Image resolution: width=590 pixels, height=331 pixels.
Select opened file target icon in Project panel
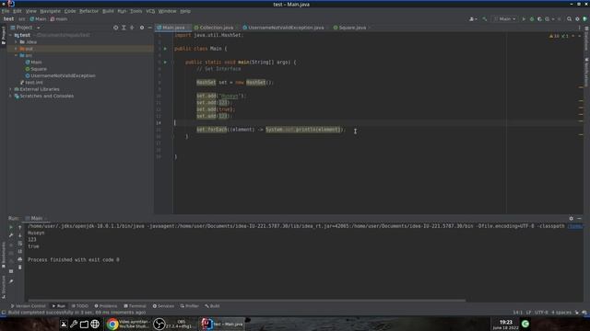tap(115, 28)
